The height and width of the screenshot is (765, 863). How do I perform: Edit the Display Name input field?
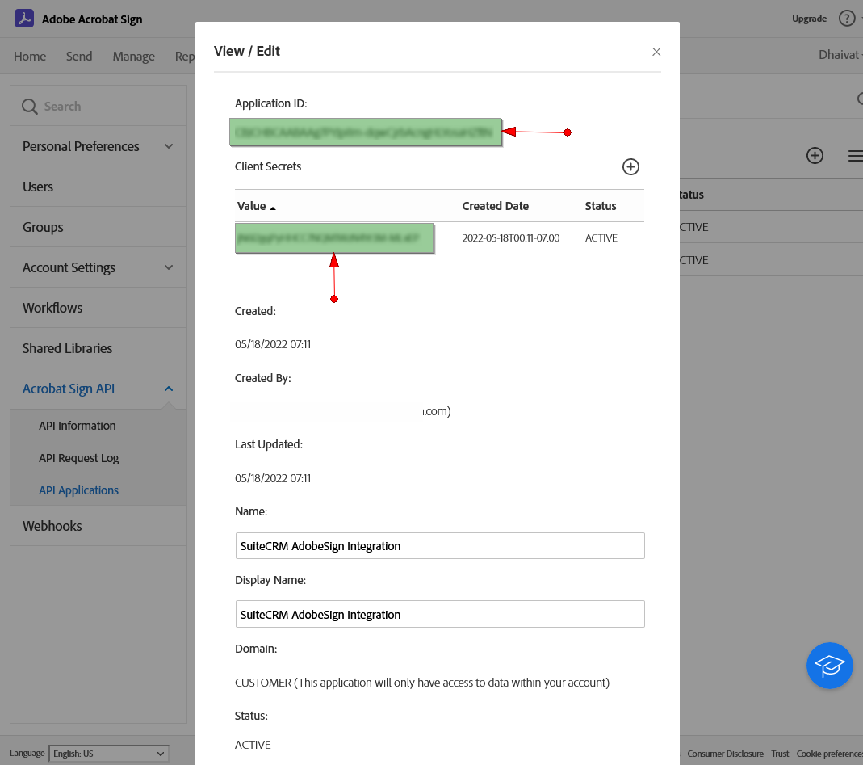coord(440,614)
